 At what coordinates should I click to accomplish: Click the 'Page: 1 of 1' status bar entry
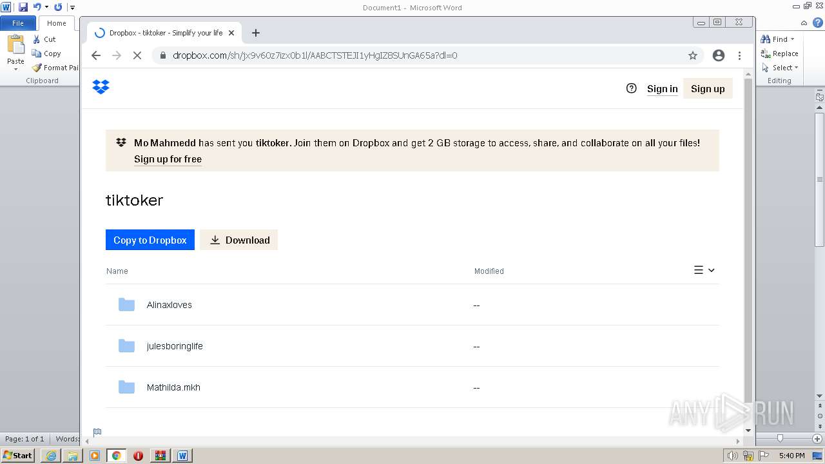pyautogui.click(x=25, y=439)
